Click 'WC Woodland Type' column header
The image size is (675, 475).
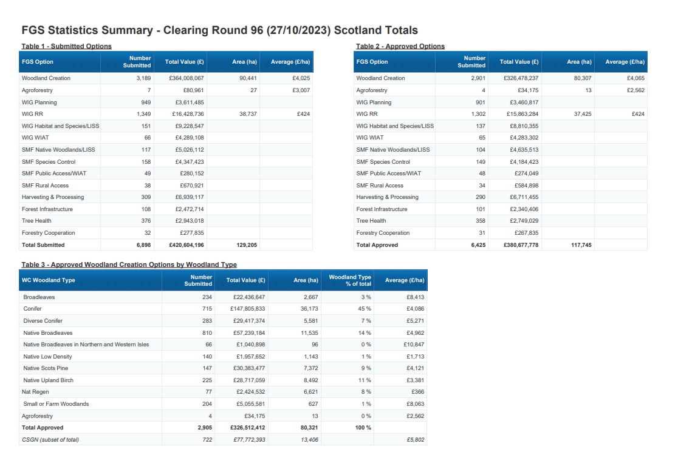click(49, 280)
